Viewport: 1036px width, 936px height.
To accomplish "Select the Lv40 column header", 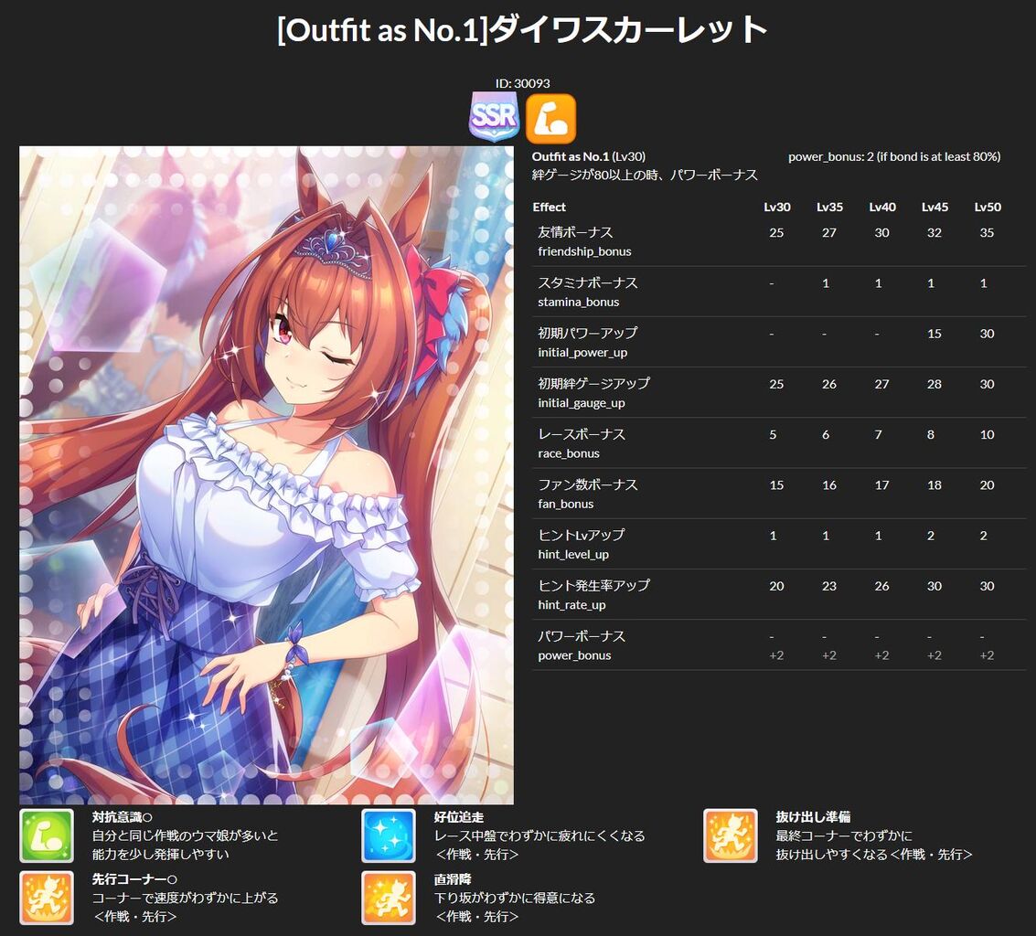I will (882, 207).
